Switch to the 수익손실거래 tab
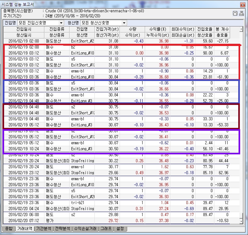The width and height of the screenshot is (248, 235). tap(85, 229)
